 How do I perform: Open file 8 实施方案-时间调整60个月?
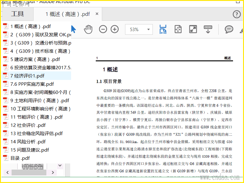[x=41, y=92]
